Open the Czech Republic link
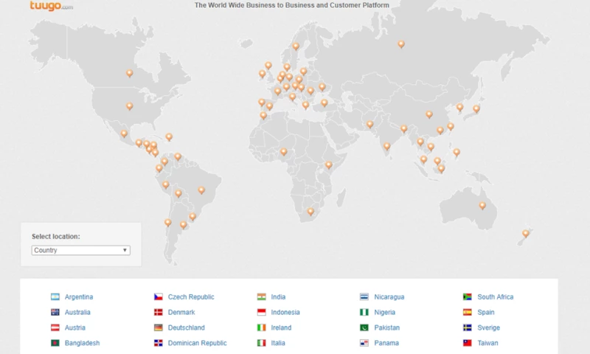The image size is (590, 354). [x=191, y=297]
